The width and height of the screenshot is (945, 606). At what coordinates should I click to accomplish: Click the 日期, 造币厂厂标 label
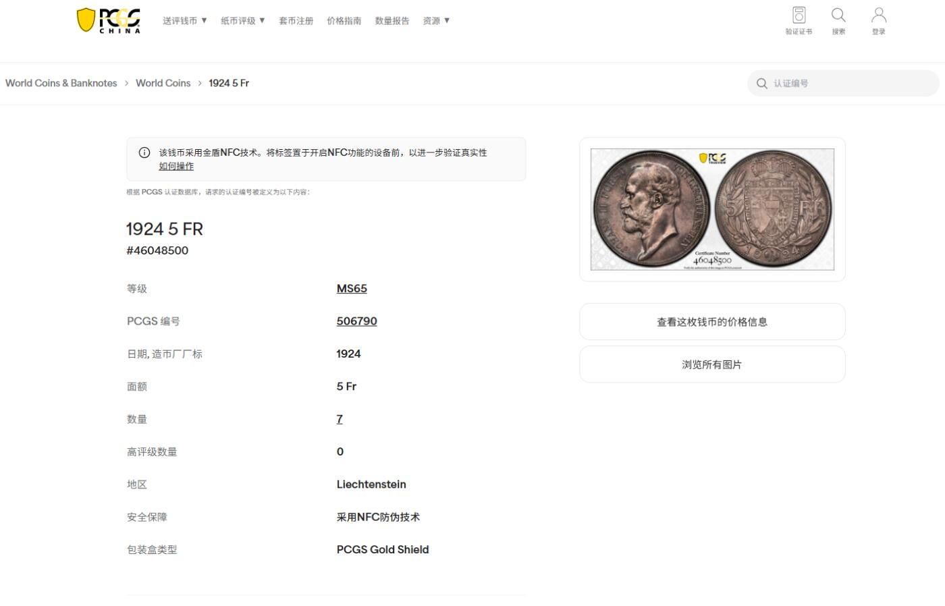(165, 354)
